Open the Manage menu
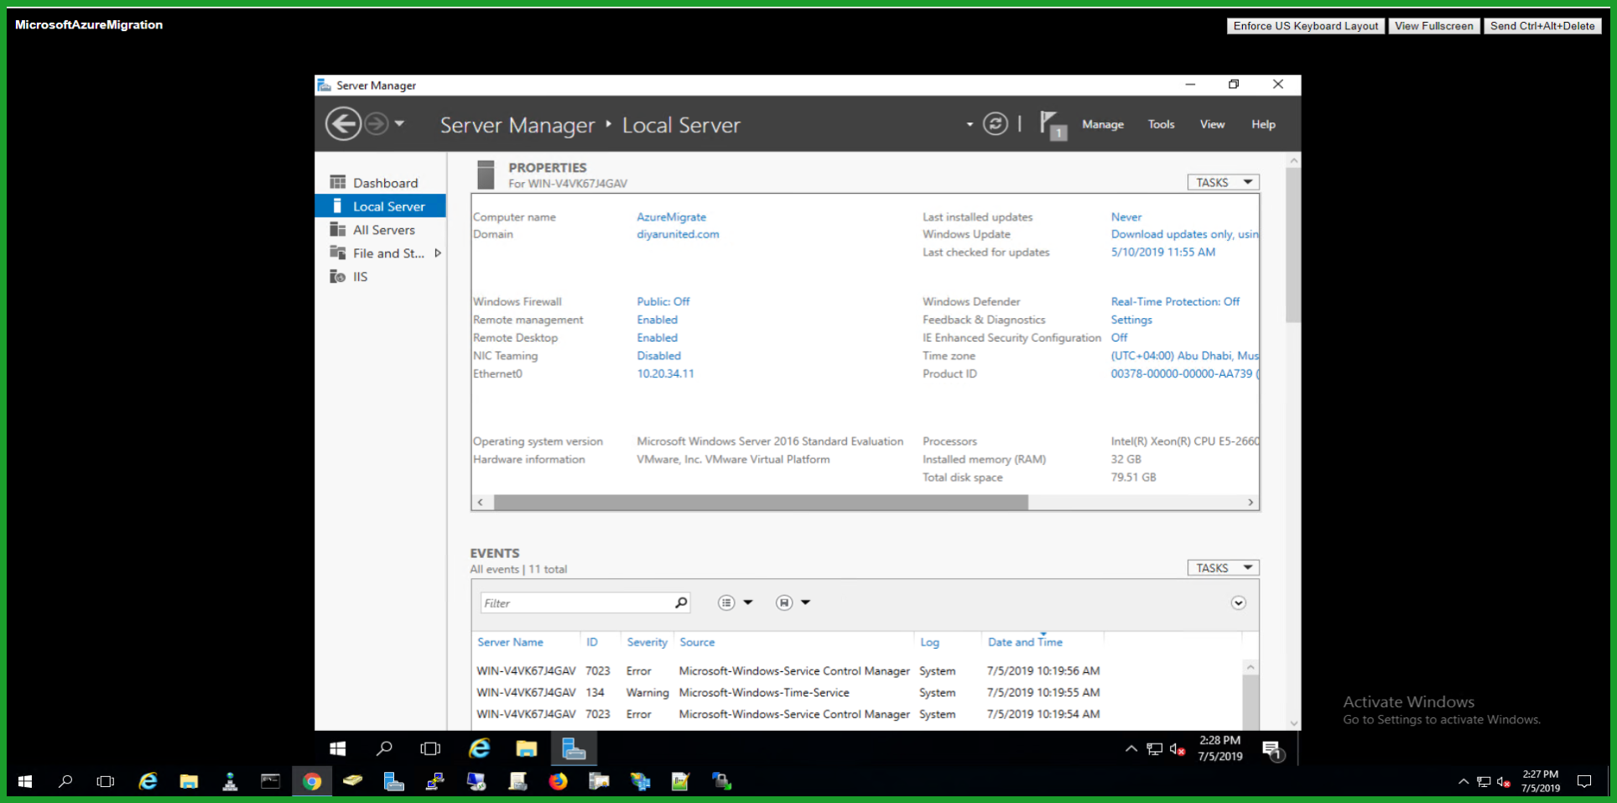Screen dimensions: 1617x803 pyautogui.click(x=1103, y=124)
